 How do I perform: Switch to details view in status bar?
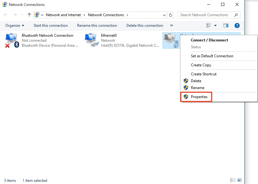232,180
